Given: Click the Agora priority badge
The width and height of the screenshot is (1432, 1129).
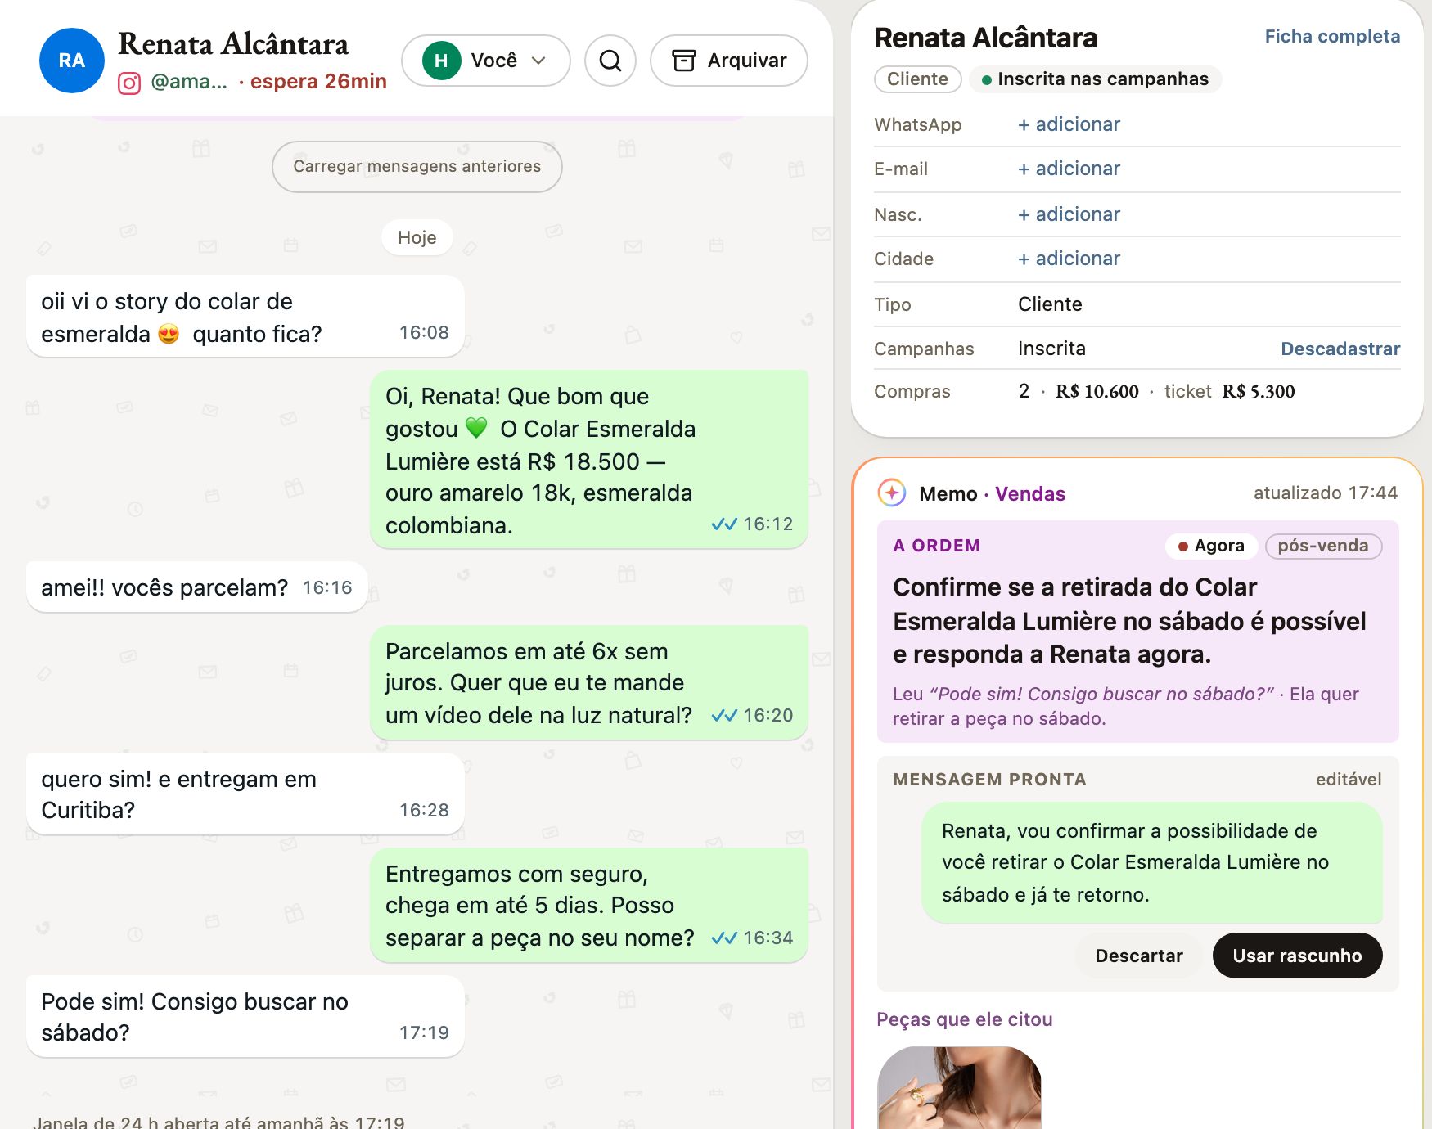Looking at the screenshot, I should point(1211,547).
